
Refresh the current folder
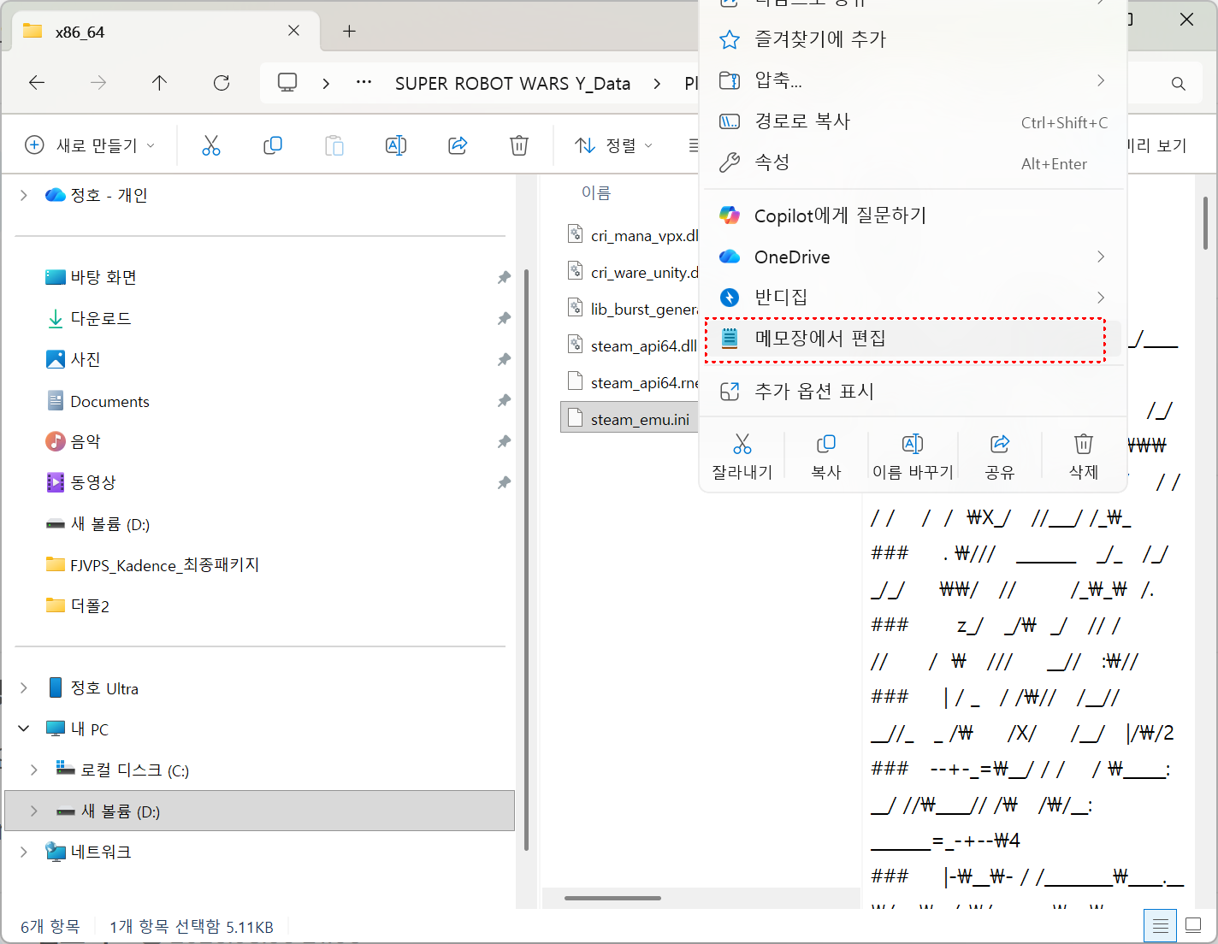pos(222,83)
